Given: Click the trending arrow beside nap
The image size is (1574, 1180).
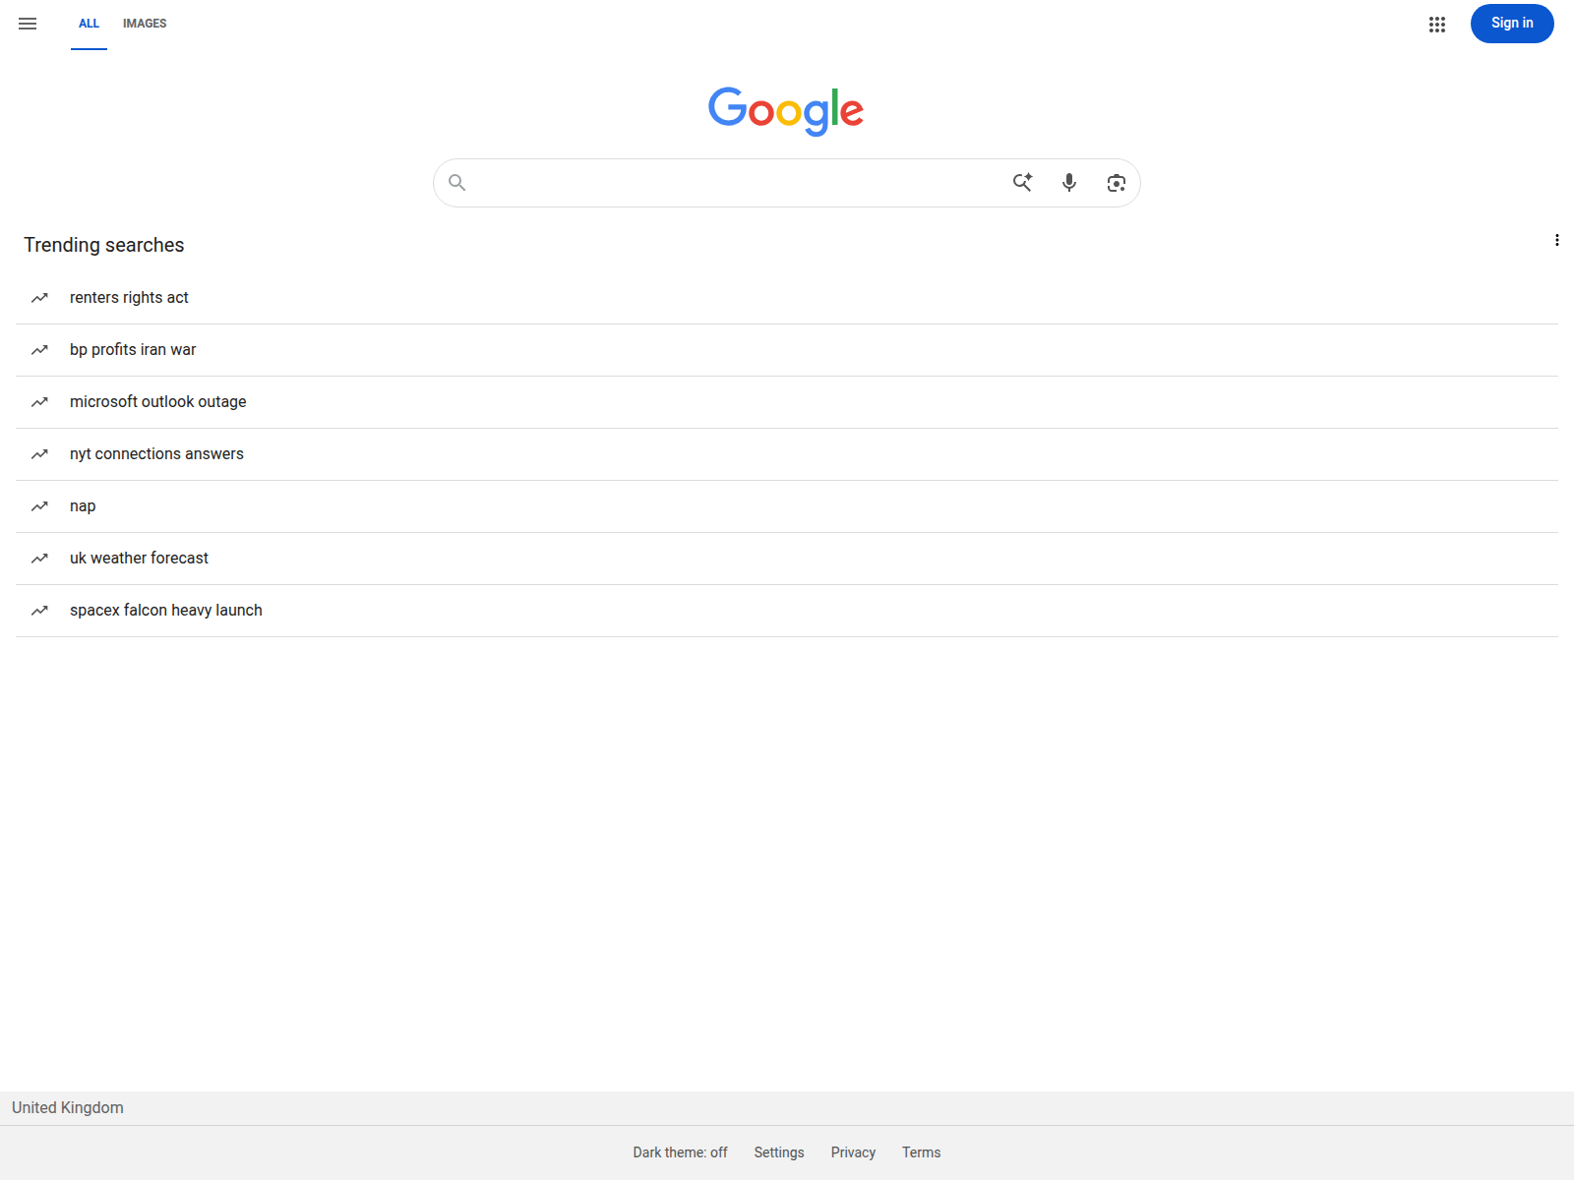Looking at the screenshot, I should point(39,506).
